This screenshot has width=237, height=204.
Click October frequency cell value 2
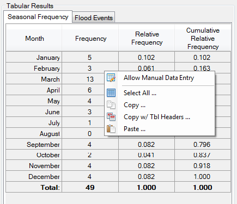click(89, 155)
